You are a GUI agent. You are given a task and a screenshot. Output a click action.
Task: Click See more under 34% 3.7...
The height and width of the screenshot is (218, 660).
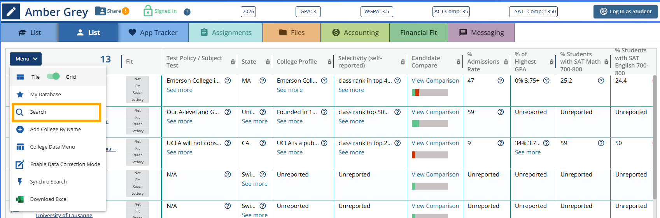coord(528,152)
